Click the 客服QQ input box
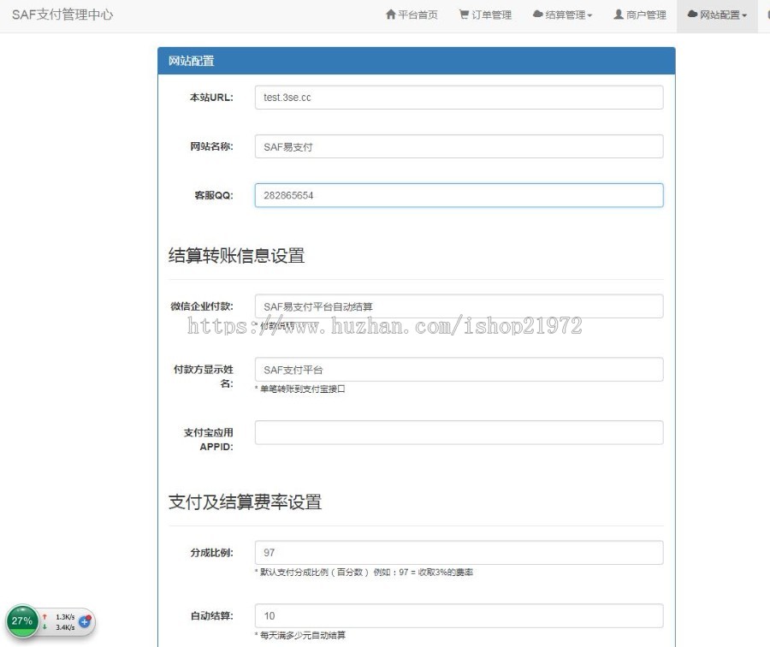770x647 pixels. (459, 195)
